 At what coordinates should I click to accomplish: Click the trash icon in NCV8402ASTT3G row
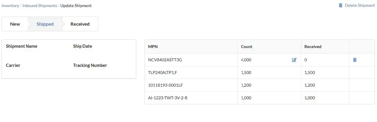pyautogui.click(x=355, y=60)
